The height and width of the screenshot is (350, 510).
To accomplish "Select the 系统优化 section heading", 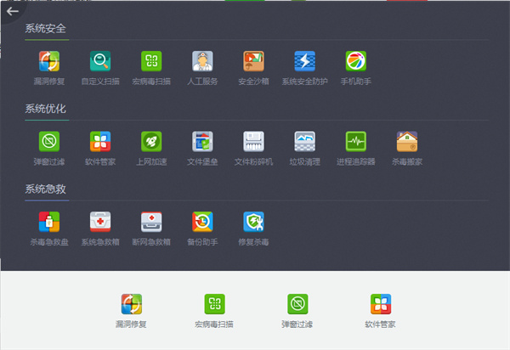I will click(46, 109).
